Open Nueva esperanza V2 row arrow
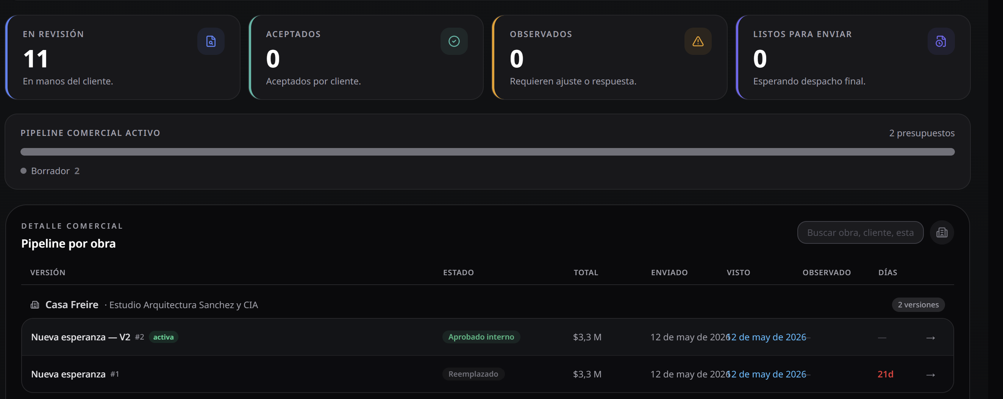The image size is (1003, 399). 931,338
